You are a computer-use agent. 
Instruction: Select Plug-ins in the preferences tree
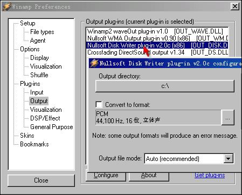30,84
